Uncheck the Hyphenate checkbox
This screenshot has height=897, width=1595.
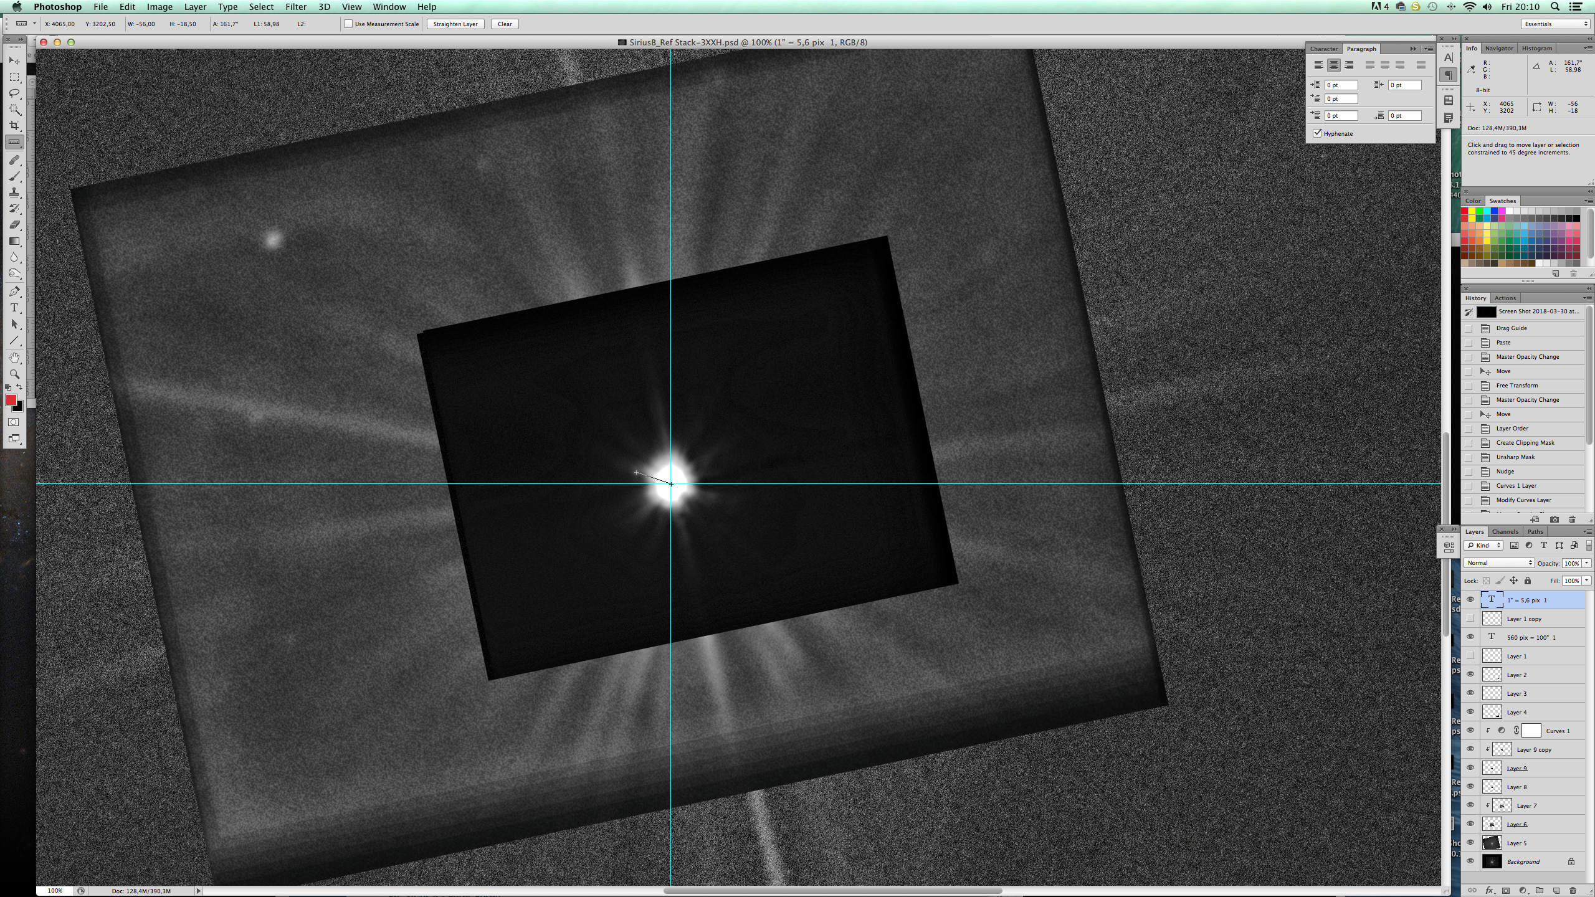[1317, 133]
